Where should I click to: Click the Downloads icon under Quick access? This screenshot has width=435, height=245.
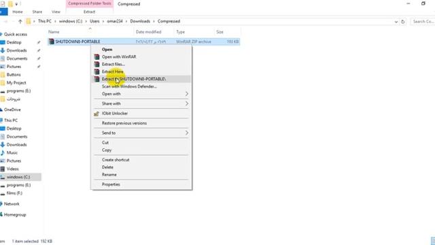point(3,50)
